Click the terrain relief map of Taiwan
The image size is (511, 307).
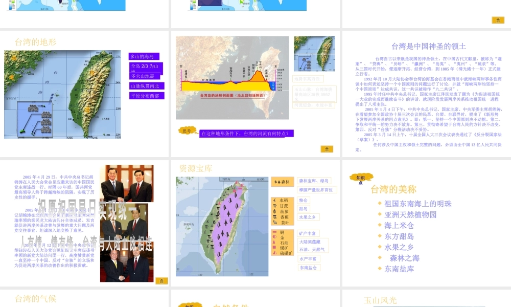[x=62, y=95]
